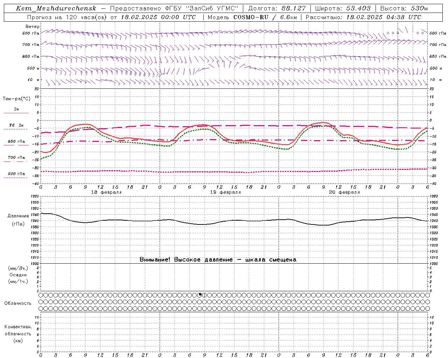Click the '2м' temperature legend label
This screenshot has width=448, height=358.
click(x=16, y=109)
